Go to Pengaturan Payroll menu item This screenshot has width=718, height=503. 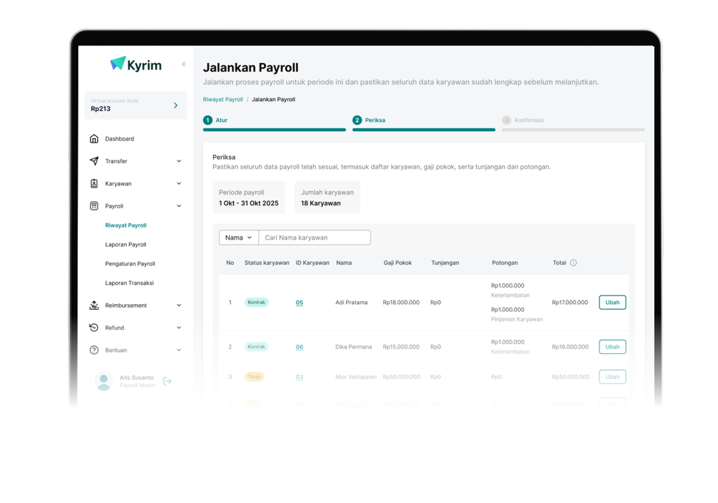[x=130, y=264]
